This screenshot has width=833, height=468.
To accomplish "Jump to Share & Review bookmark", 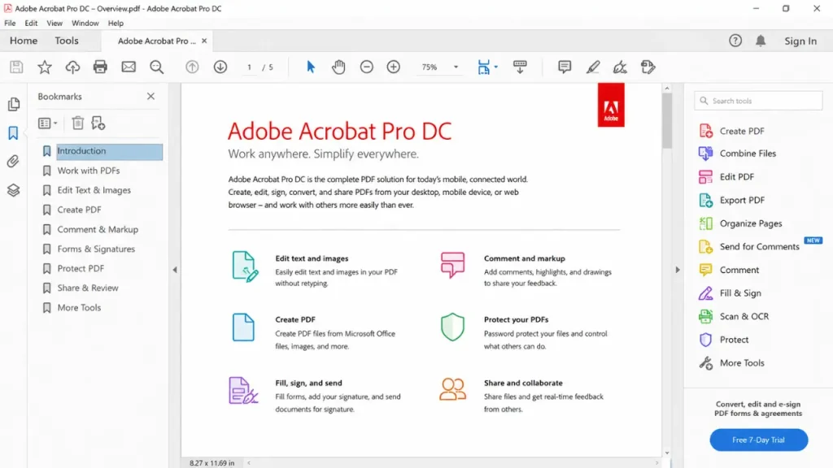I will click(x=88, y=288).
